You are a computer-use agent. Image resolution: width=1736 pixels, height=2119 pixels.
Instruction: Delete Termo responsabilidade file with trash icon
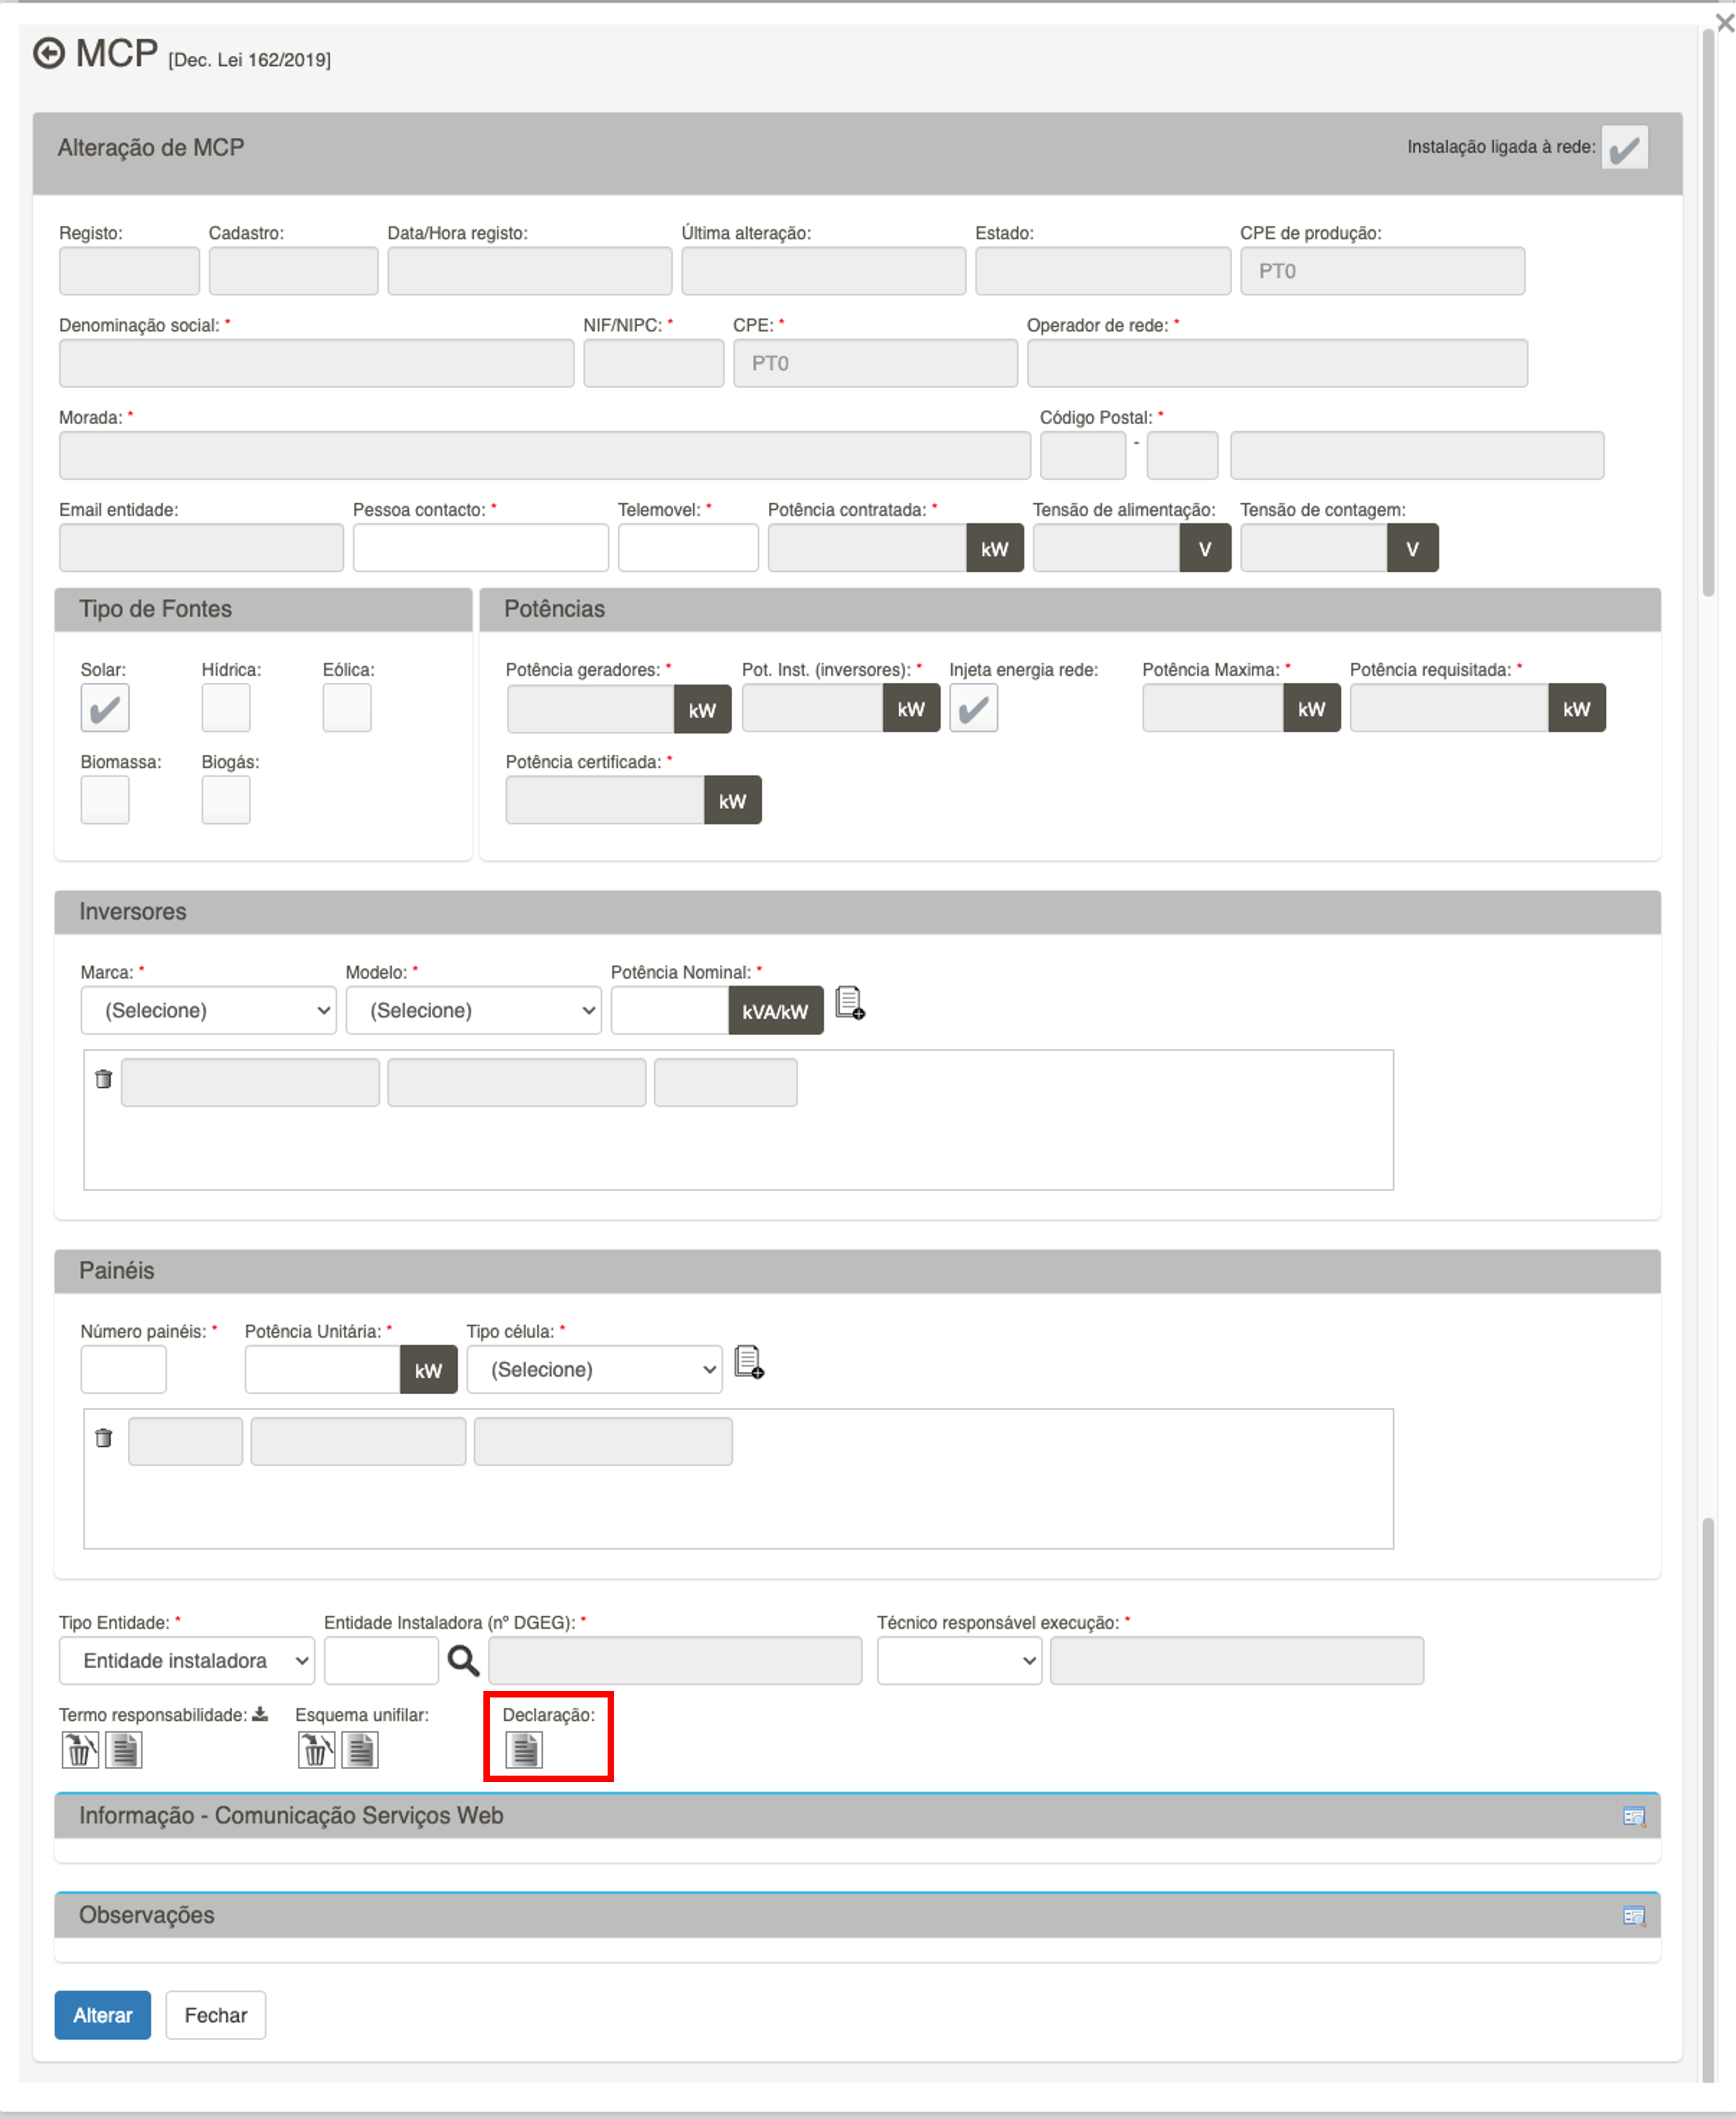coord(80,1750)
